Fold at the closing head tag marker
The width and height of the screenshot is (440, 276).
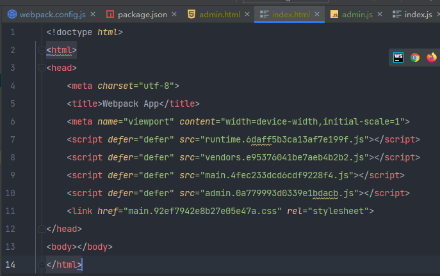tap(42, 229)
